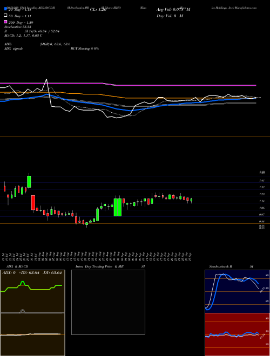Viewport: 270px width, 356px height.
Task: Click the 0.88 price axis label
Action: tap(262, 221)
